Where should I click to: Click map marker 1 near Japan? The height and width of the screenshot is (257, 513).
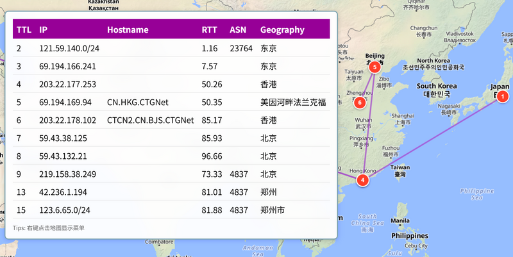pos(503,97)
